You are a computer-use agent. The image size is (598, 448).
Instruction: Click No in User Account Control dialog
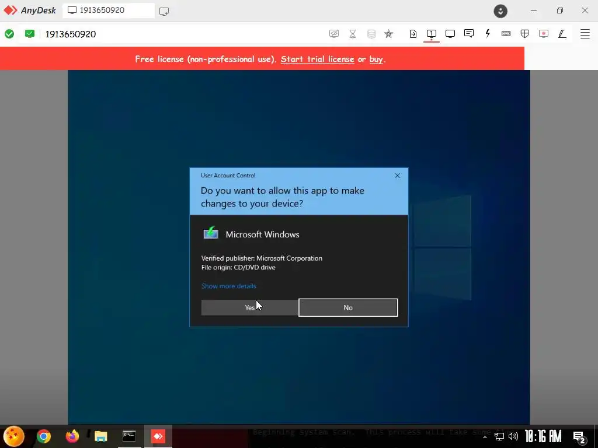pyautogui.click(x=348, y=307)
